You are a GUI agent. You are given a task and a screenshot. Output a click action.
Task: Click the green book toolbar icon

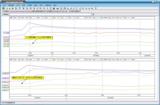coord(86,8)
